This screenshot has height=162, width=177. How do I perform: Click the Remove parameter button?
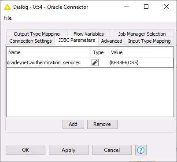(102, 124)
